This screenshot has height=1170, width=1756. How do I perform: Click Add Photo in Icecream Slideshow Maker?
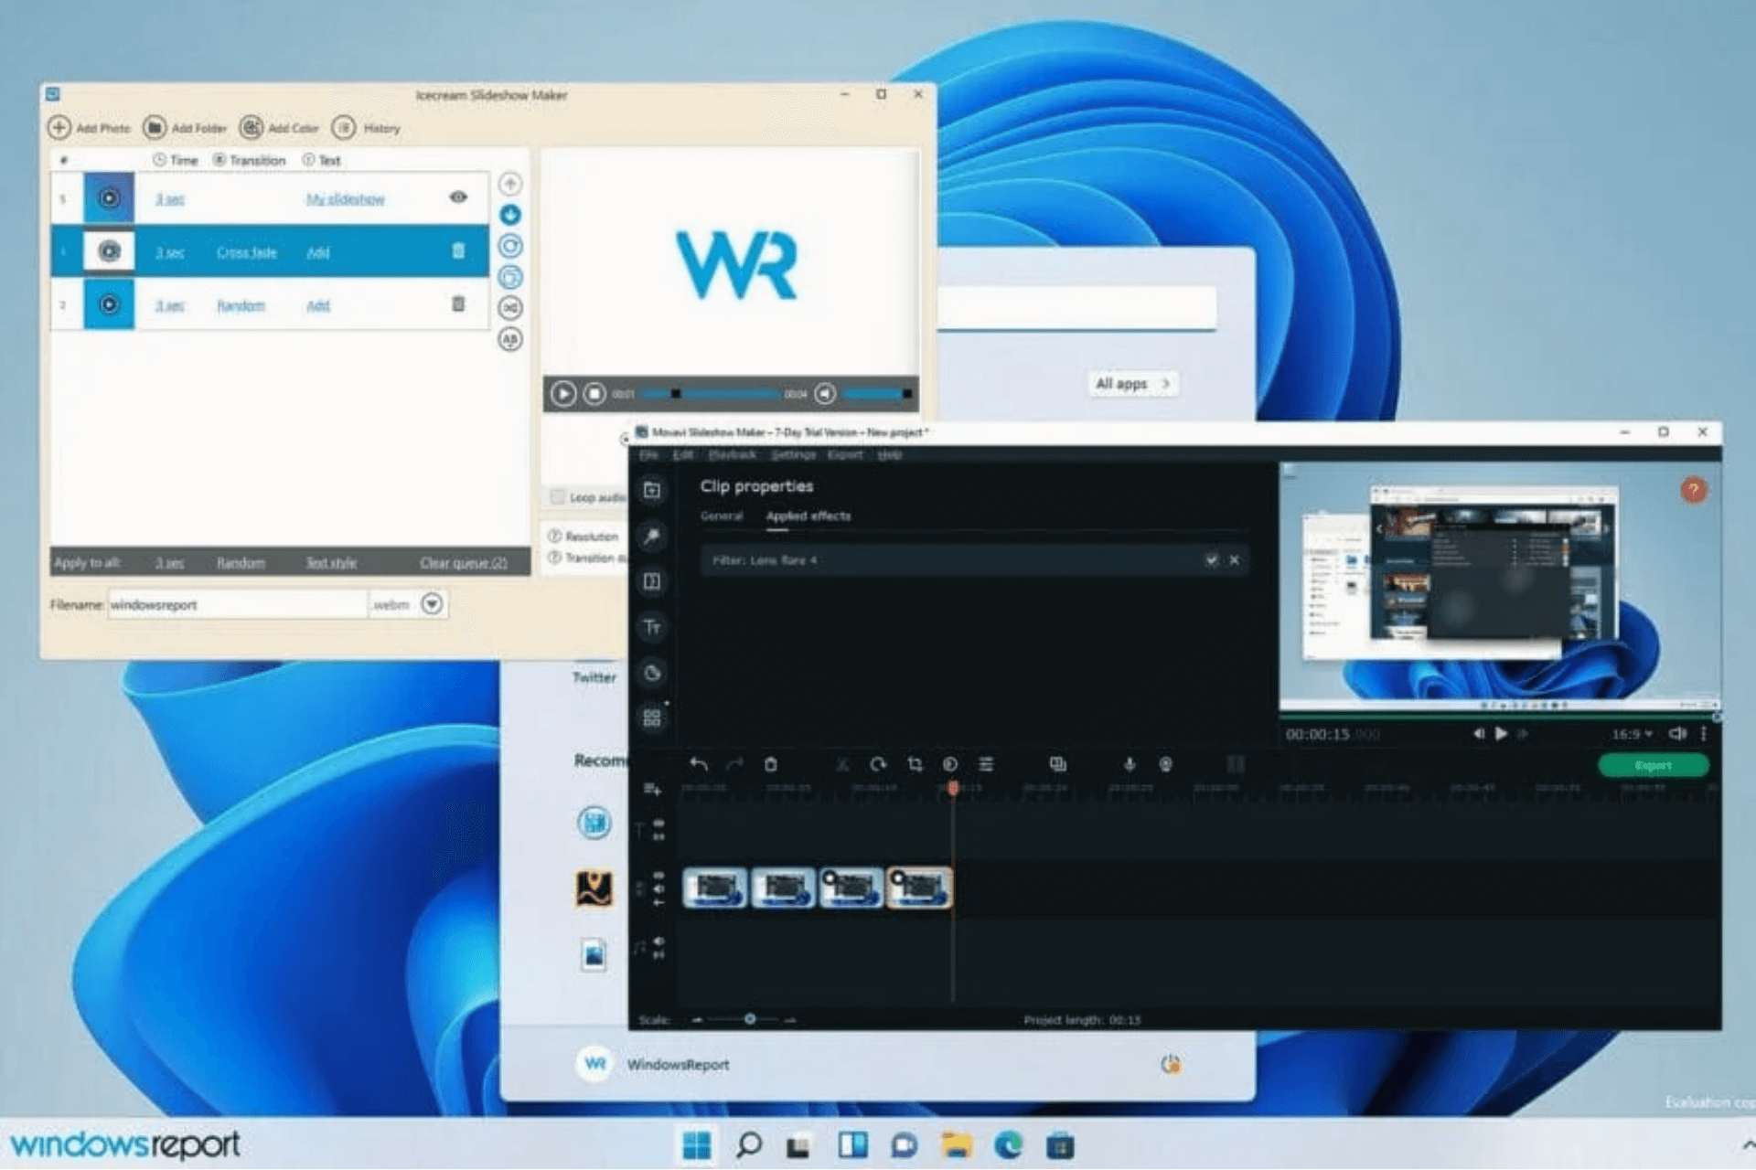point(89,128)
